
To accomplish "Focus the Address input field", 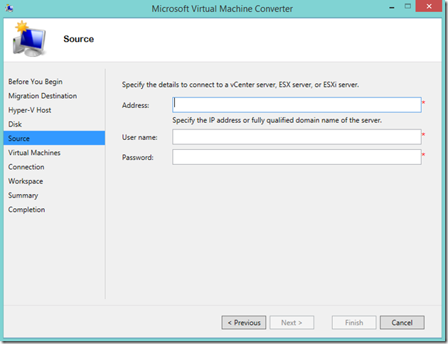I will [x=297, y=104].
